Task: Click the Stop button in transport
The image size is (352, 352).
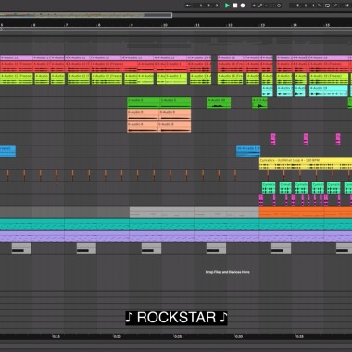Action: 235,6
